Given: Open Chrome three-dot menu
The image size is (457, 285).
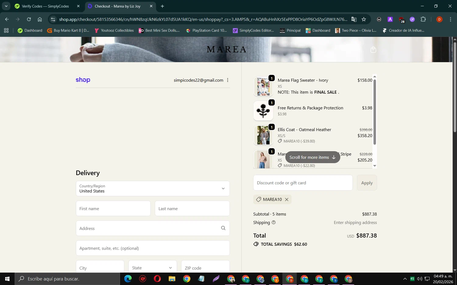Looking at the screenshot, I should (x=451, y=19).
